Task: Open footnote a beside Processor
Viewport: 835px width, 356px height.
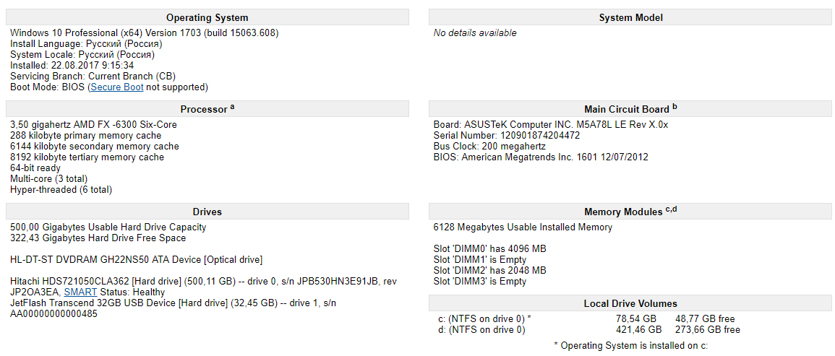Action: click(x=231, y=107)
